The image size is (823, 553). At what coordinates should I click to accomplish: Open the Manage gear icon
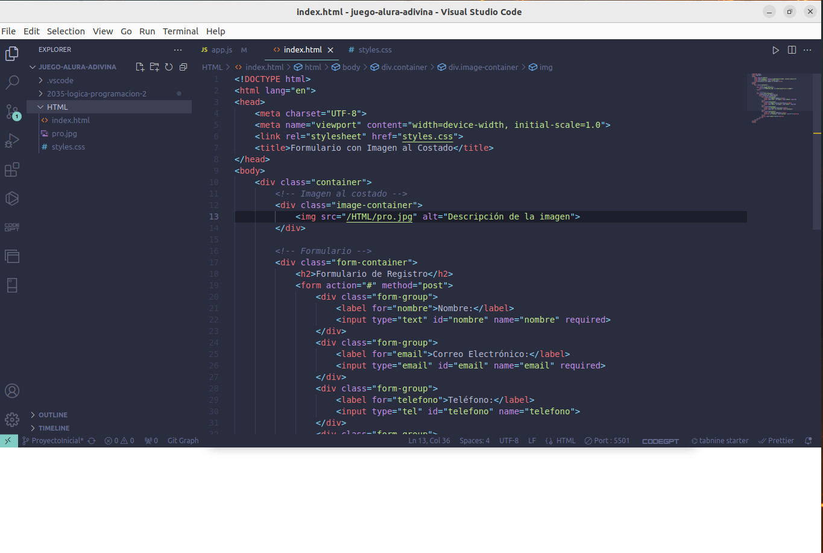12,420
